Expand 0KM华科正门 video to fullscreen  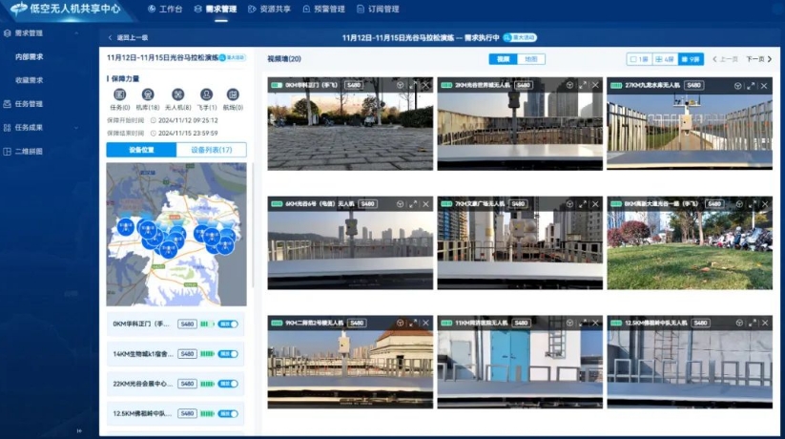[413, 85]
